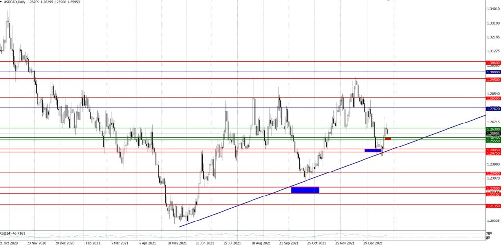The height and width of the screenshot is (245, 503).
Task: Click the small red rectangle near 1.25953
Action: point(388,139)
